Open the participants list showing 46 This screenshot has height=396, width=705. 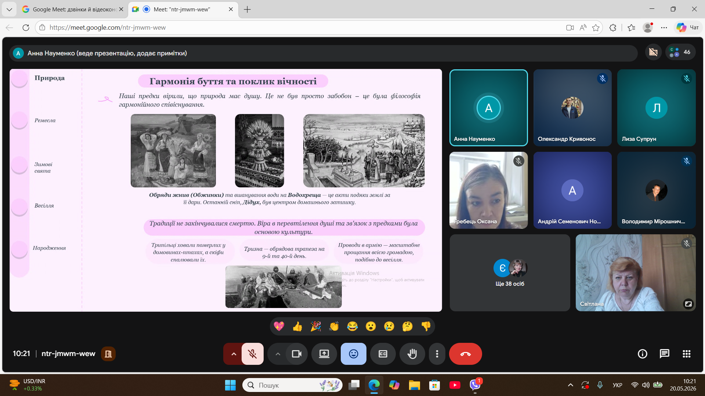point(680,52)
